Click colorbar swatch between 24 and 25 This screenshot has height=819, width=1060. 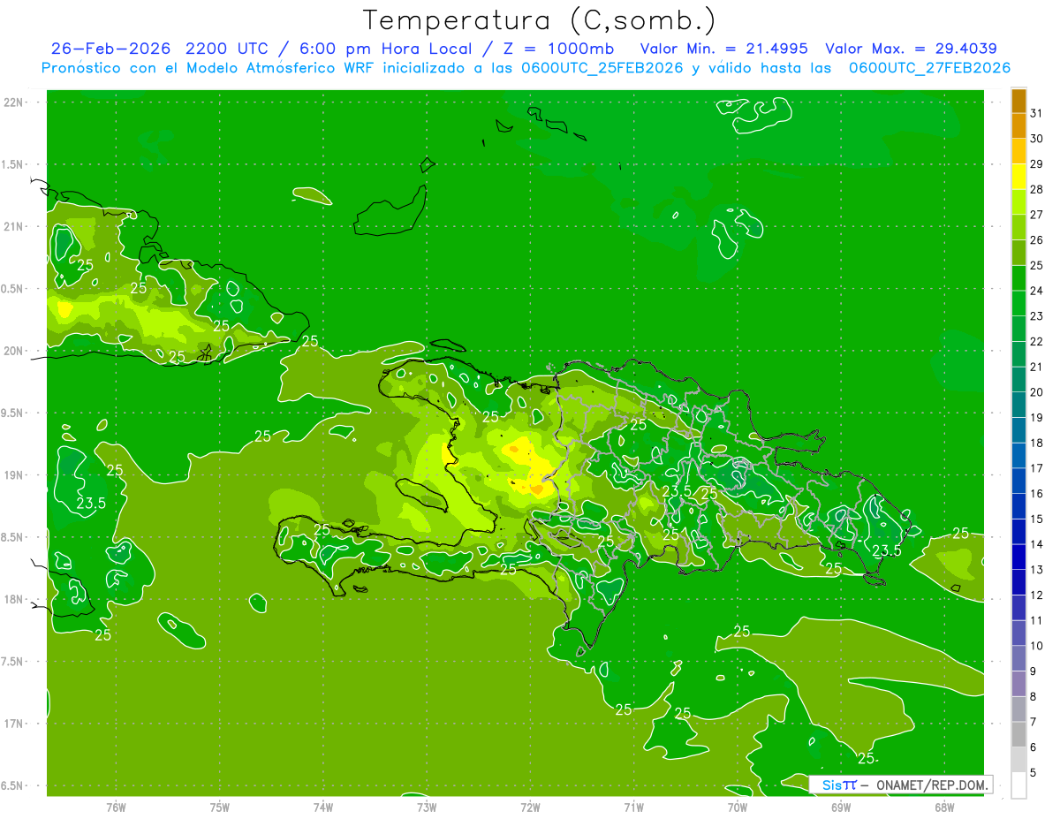(x=1018, y=278)
